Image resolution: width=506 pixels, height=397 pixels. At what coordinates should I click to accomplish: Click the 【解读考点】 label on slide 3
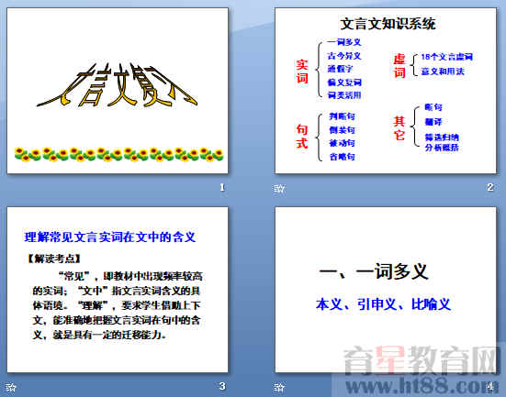53,259
